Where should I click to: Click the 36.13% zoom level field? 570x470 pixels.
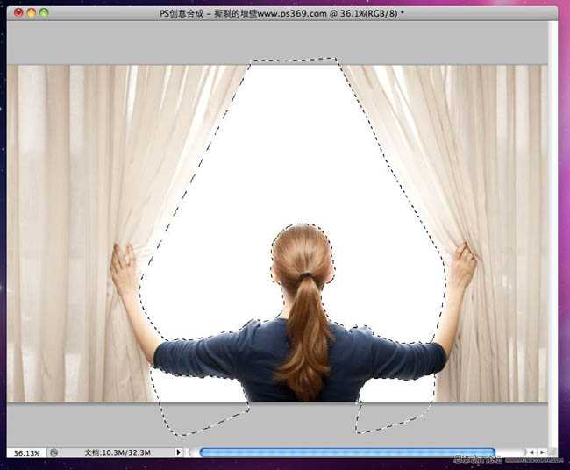tap(25, 452)
